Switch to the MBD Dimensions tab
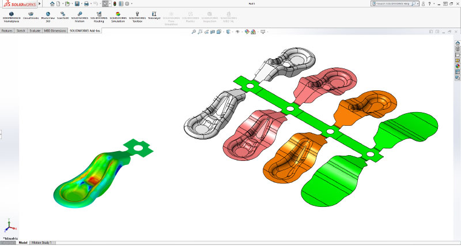Viewport: 461px width, 246px height. [55, 30]
